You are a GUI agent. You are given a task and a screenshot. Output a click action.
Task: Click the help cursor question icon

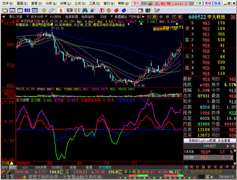click(x=157, y=10)
